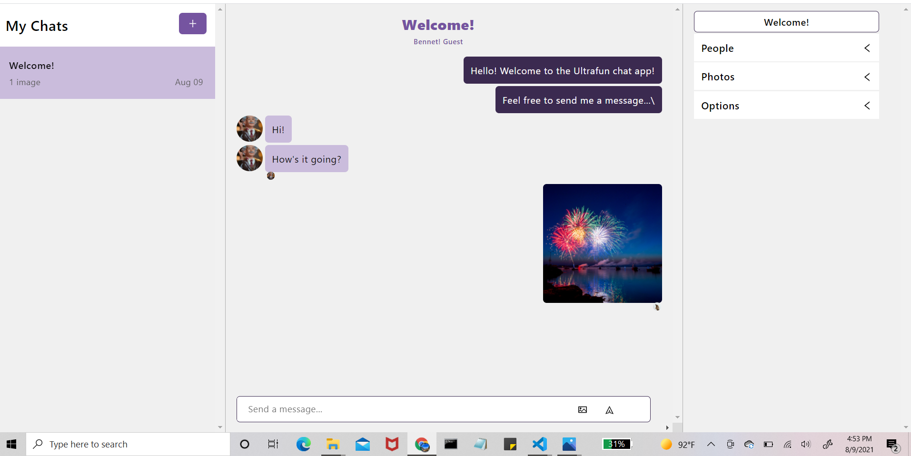This screenshot has height=456, width=911.
Task: Click the '1 image' preview text
Action: (x=25, y=82)
